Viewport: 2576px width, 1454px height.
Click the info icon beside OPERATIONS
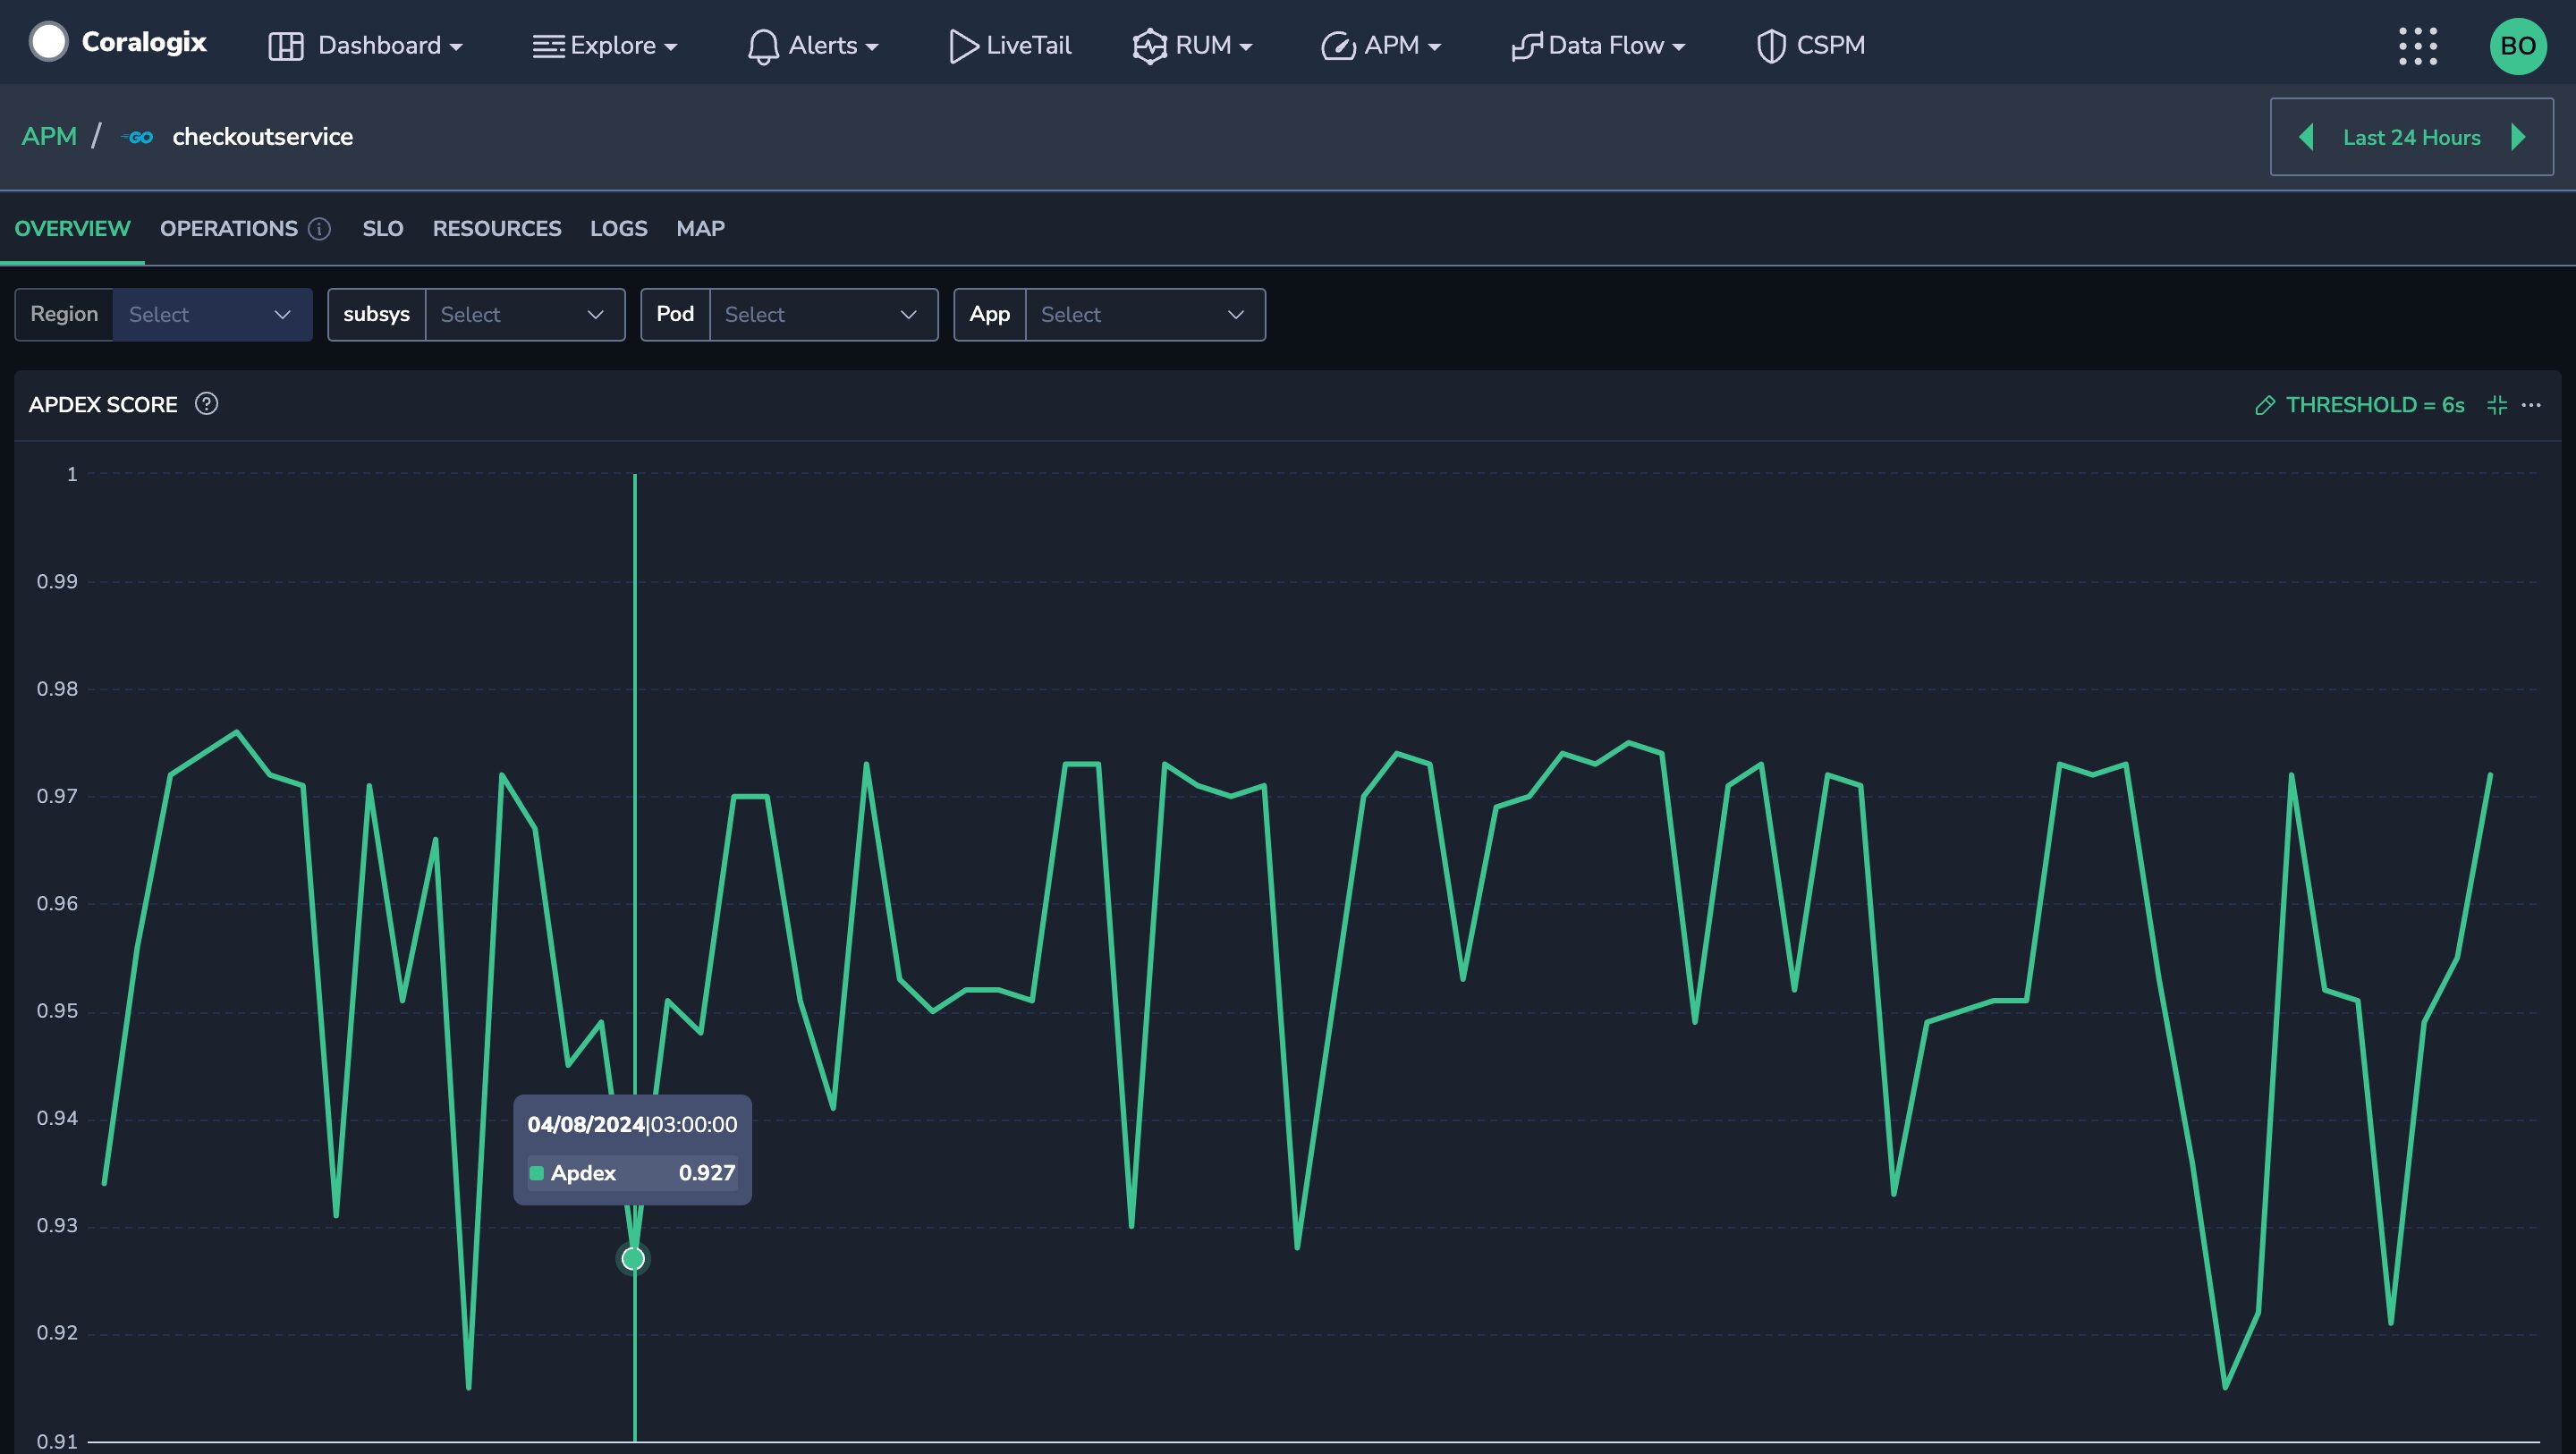[x=319, y=229]
